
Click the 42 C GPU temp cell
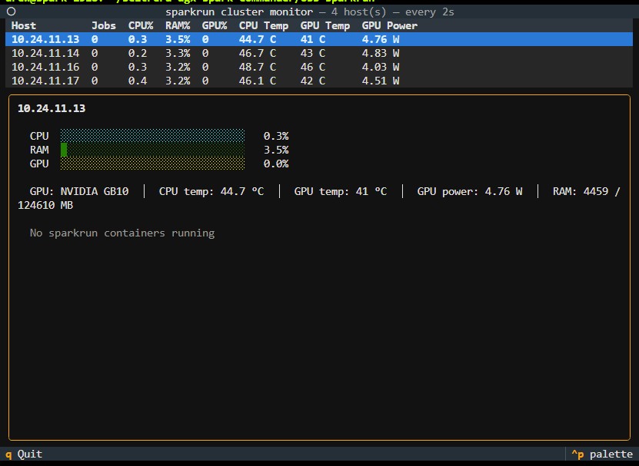coord(312,81)
